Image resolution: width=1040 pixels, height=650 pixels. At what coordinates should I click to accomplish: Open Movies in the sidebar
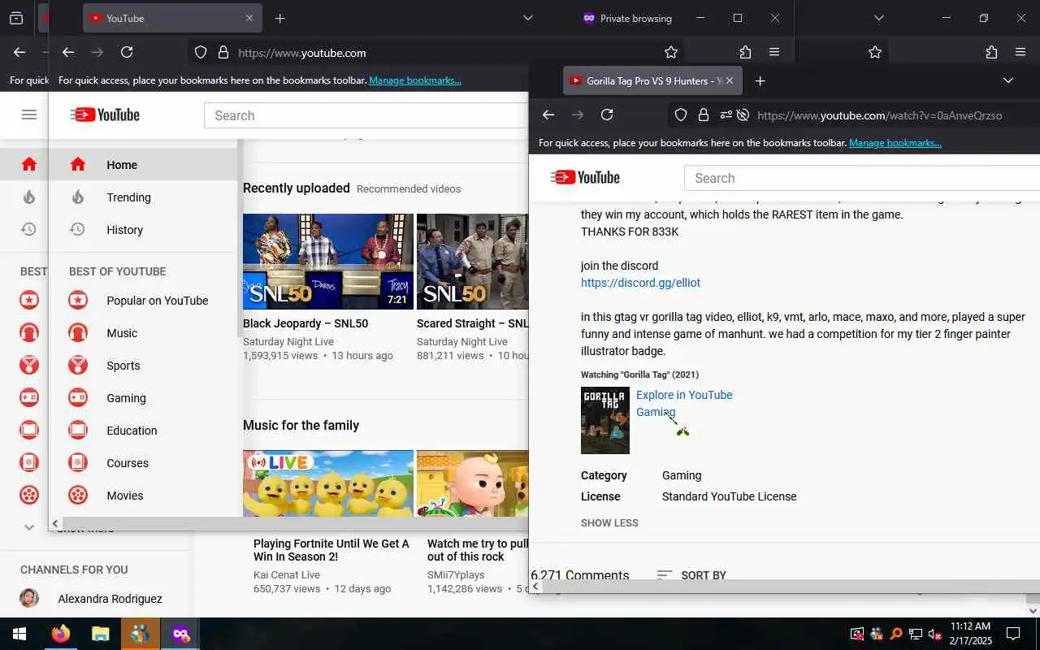144,495
